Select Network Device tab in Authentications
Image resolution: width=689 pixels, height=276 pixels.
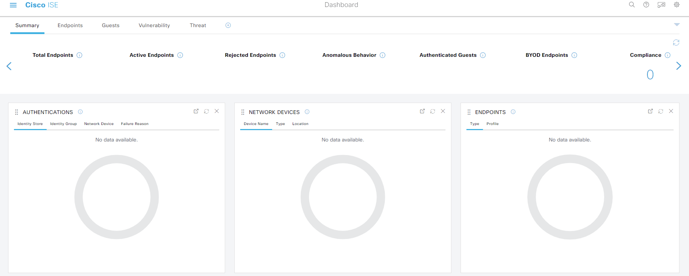(x=99, y=124)
